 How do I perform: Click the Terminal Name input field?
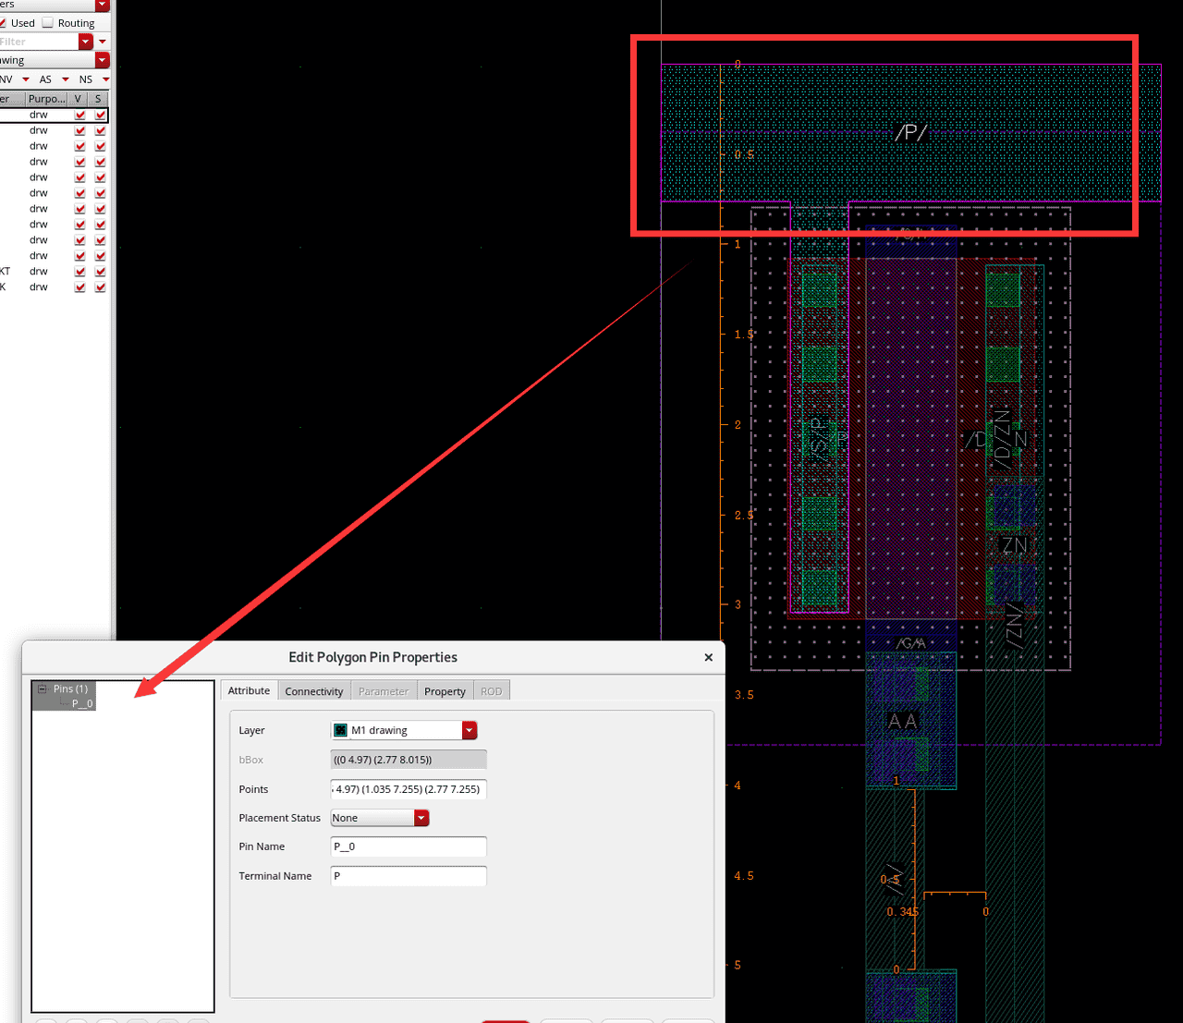(x=409, y=876)
